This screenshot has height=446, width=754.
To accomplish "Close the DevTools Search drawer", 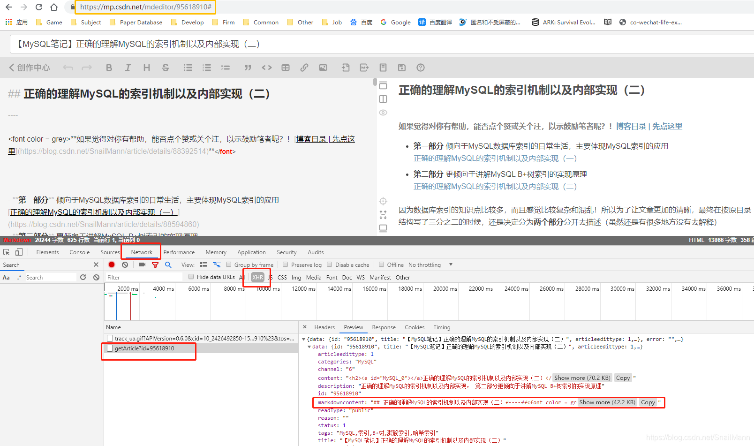I will click(96, 265).
